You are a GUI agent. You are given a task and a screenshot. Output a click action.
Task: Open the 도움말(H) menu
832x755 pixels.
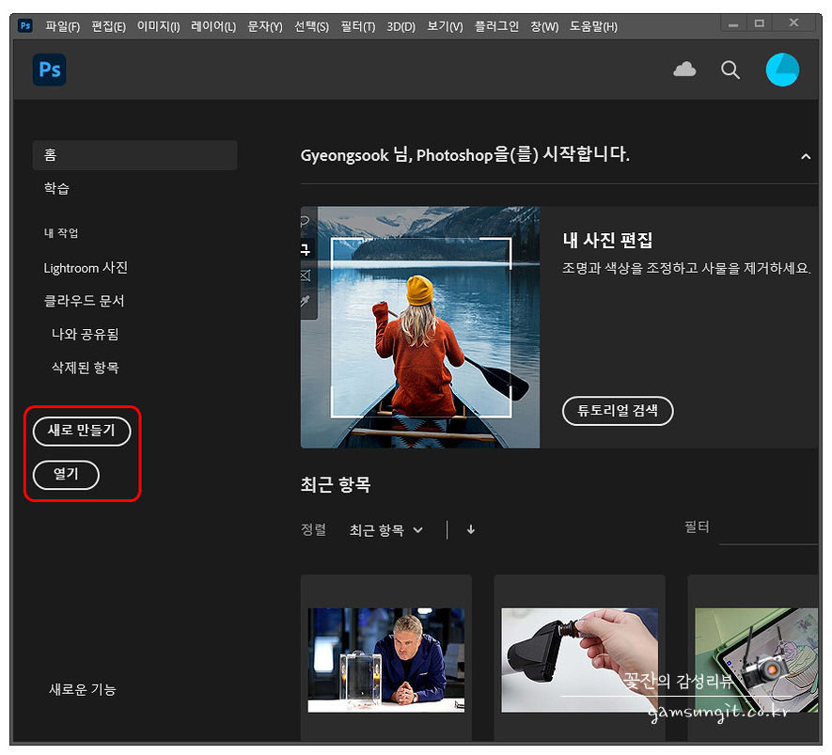(x=593, y=26)
